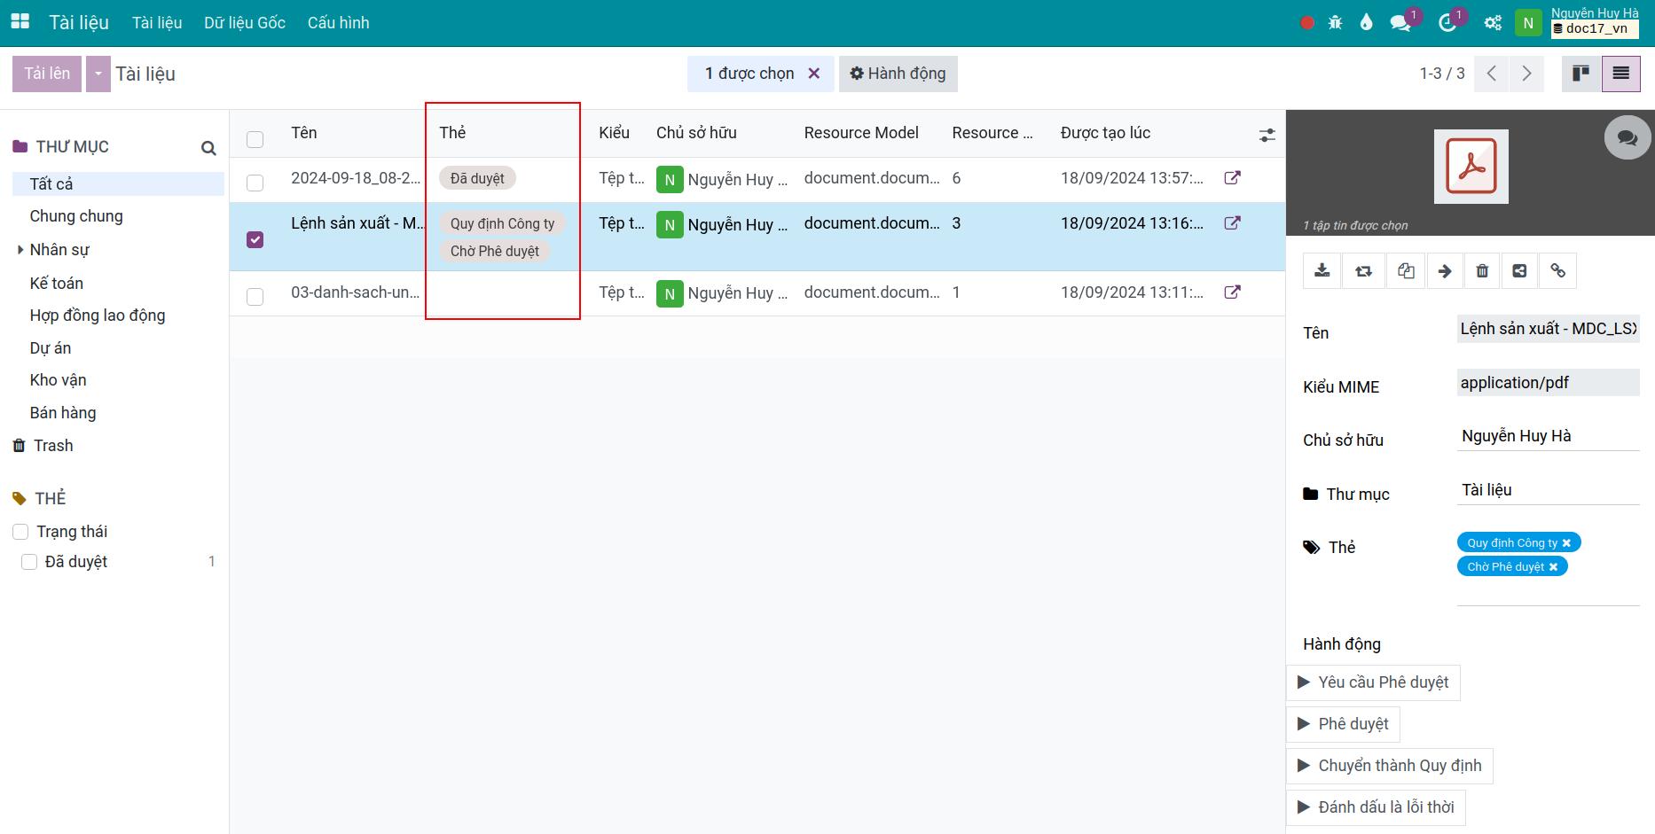
Task: Click the water drop icon in navbar
Action: coord(1366,23)
